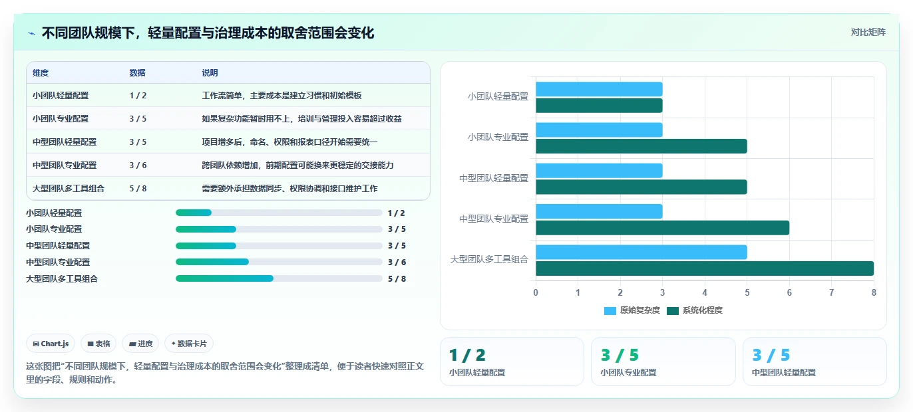913x412 pixels.
Task: Click the blue chart bar for 大型团队多工具组合
Action: (641, 253)
